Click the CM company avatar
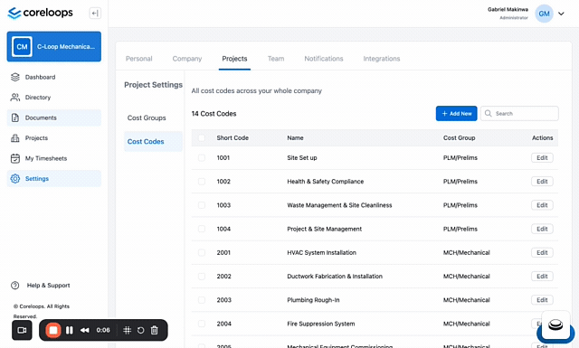The image size is (579, 348). point(22,46)
